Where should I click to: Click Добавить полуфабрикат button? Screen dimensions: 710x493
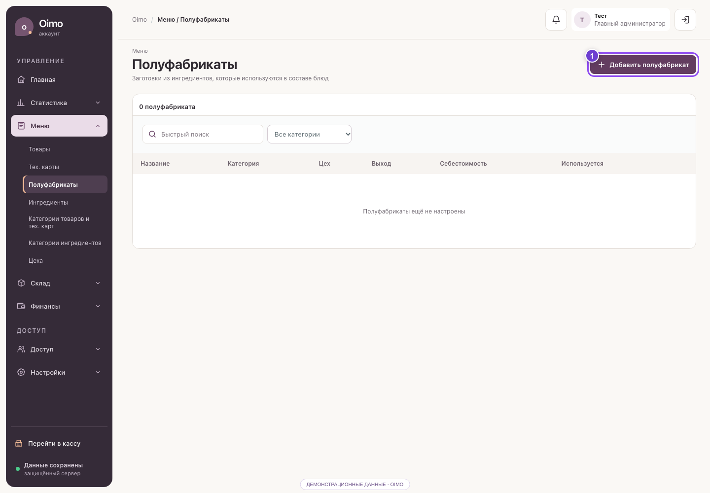click(x=643, y=65)
